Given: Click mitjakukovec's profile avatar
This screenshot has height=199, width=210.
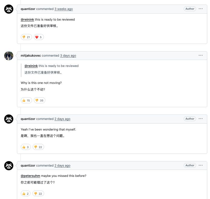Looking at the screenshot, I should click(9, 56).
